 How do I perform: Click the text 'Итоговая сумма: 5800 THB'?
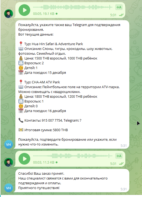click(46, 130)
